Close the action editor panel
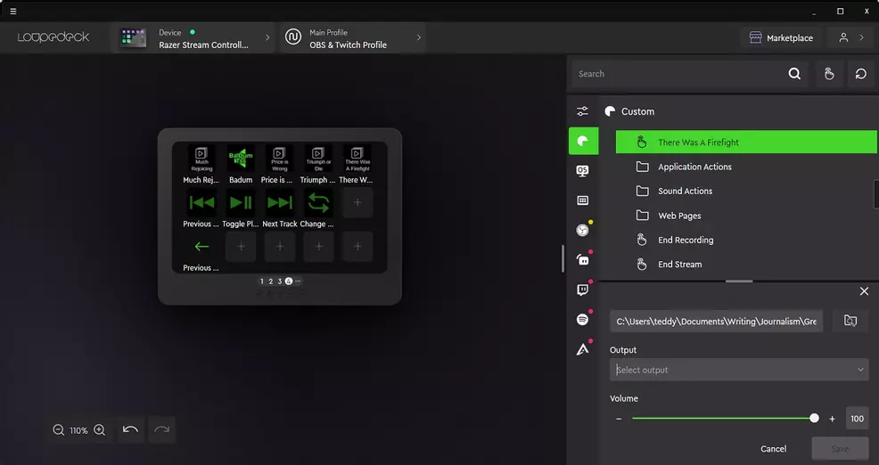Screen dimensions: 879x465 [x=864, y=291]
